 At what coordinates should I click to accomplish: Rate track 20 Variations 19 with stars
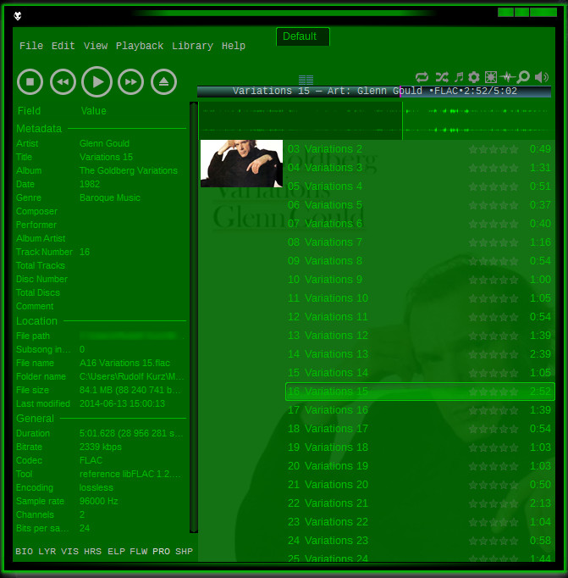(494, 466)
